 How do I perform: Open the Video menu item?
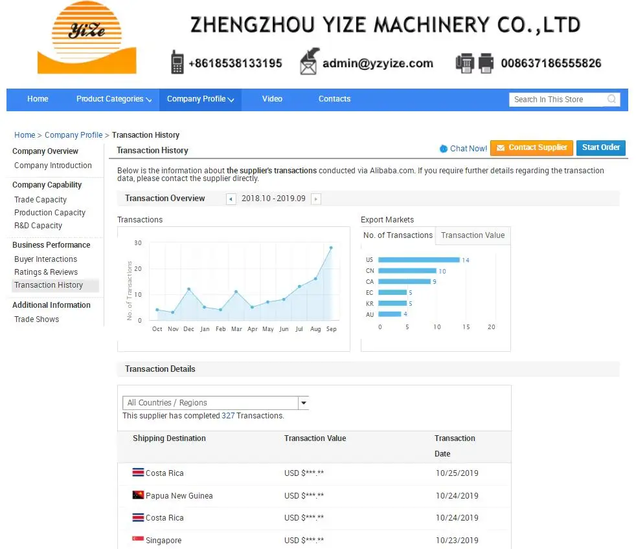tap(272, 100)
